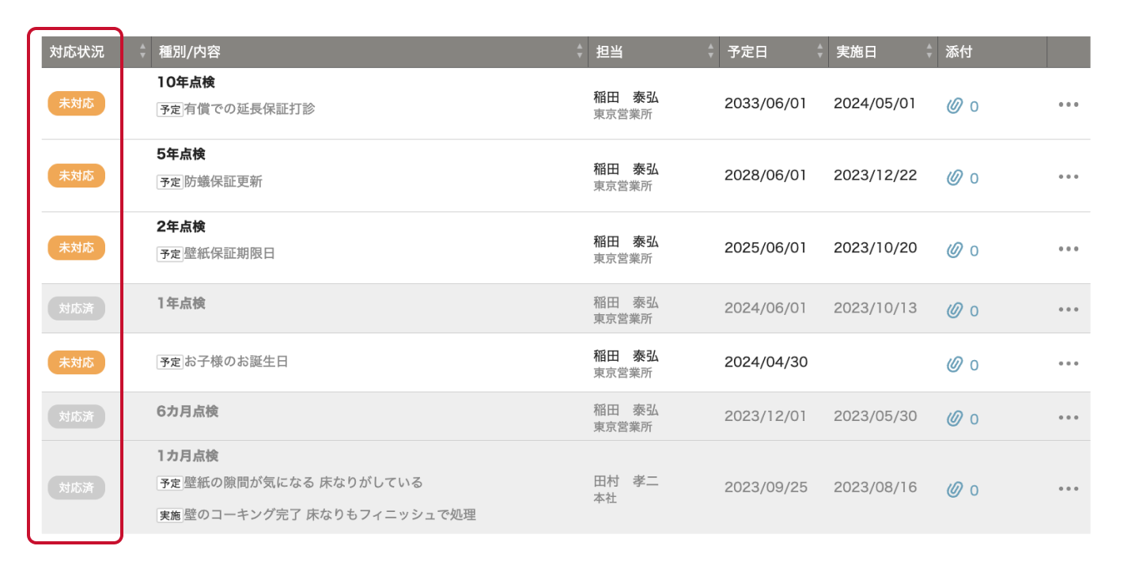Toggle 未対応 status badge on 10年点検
The width and height of the screenshot is (1139, 584).
[77, 104]
